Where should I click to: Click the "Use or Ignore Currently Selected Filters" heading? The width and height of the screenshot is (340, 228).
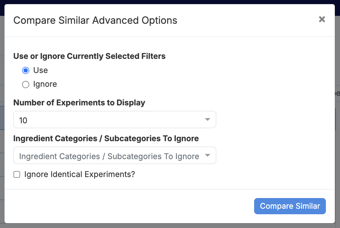coord(89,56)
